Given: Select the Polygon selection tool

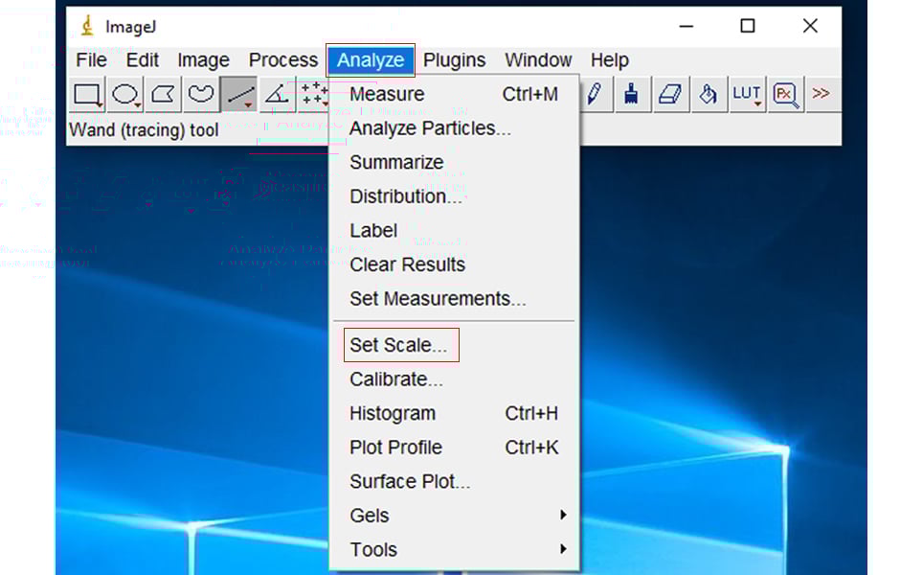Looking at the screenshot, I should coord(164,94).
